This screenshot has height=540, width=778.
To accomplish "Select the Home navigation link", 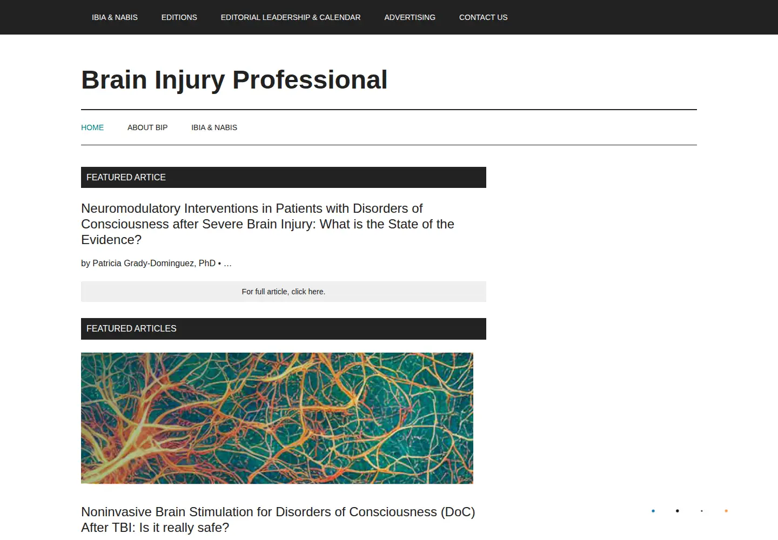I will pyautogui.click(x=92, y=127).
